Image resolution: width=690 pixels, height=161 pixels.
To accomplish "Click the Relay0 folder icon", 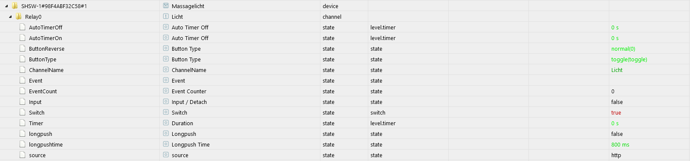I will pyautogui.click(x=18, y=17).
